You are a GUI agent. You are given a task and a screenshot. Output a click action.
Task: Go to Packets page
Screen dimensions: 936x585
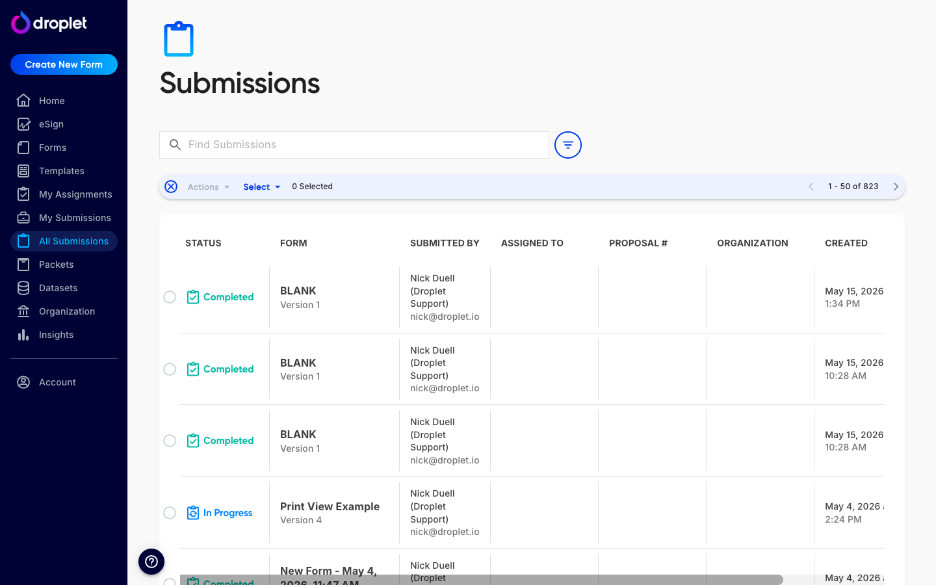(64, 265)
